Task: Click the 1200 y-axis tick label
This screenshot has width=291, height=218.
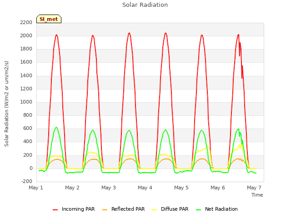Action: [x=26, y=89]
